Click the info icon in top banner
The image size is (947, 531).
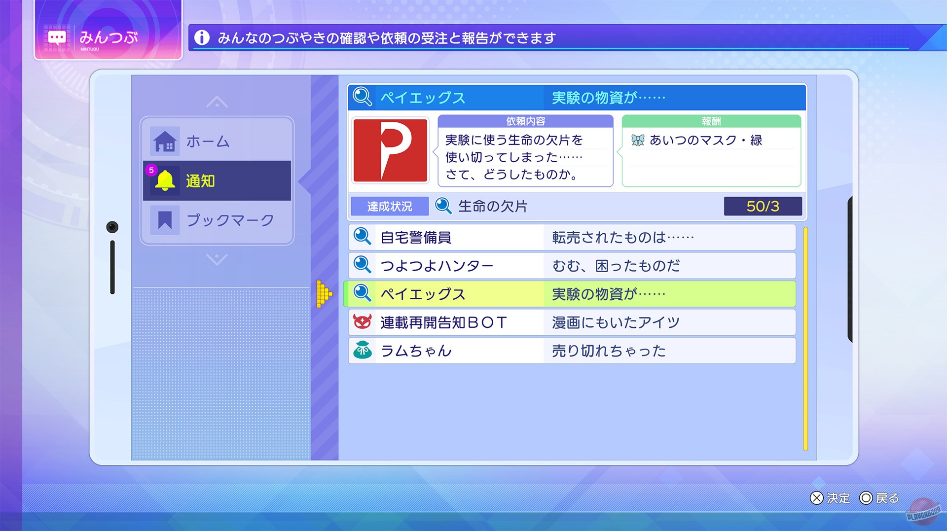202,37
